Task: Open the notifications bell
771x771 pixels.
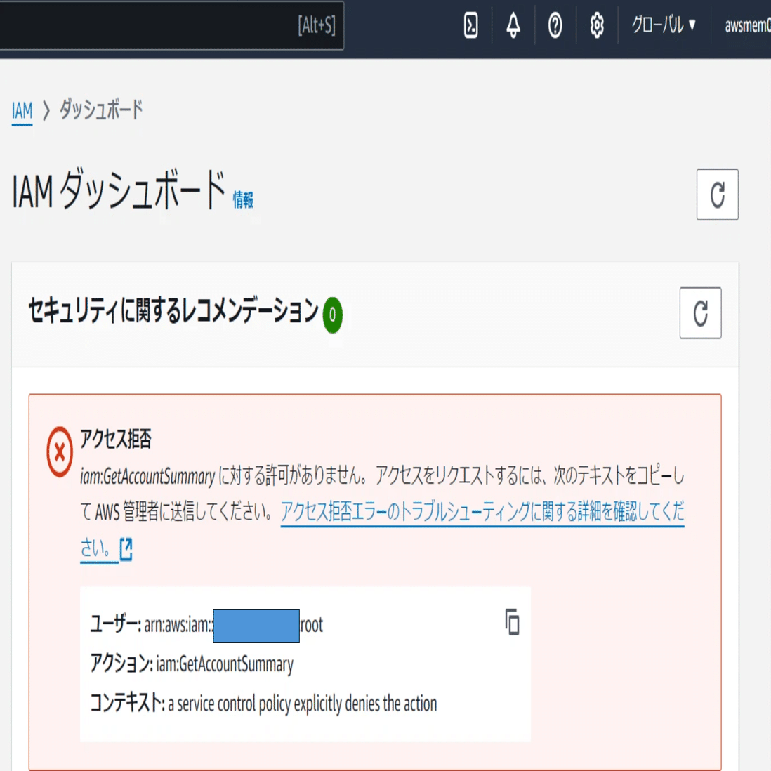Action: tap(513, 25)
